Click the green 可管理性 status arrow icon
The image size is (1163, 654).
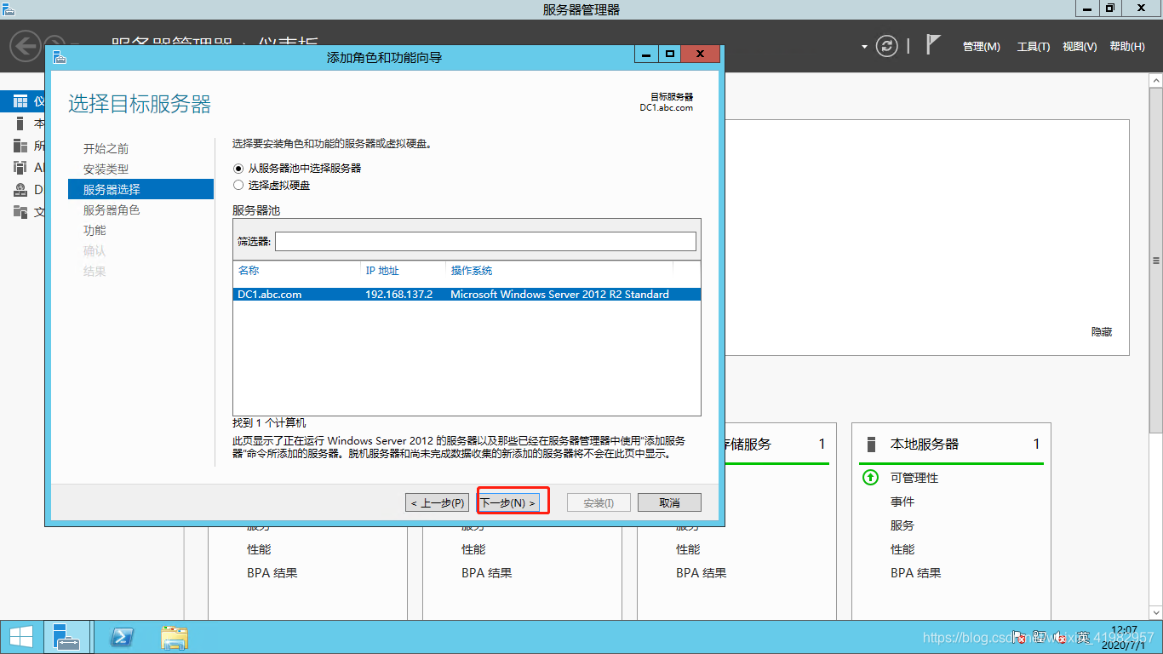click(x=870, y=478)
